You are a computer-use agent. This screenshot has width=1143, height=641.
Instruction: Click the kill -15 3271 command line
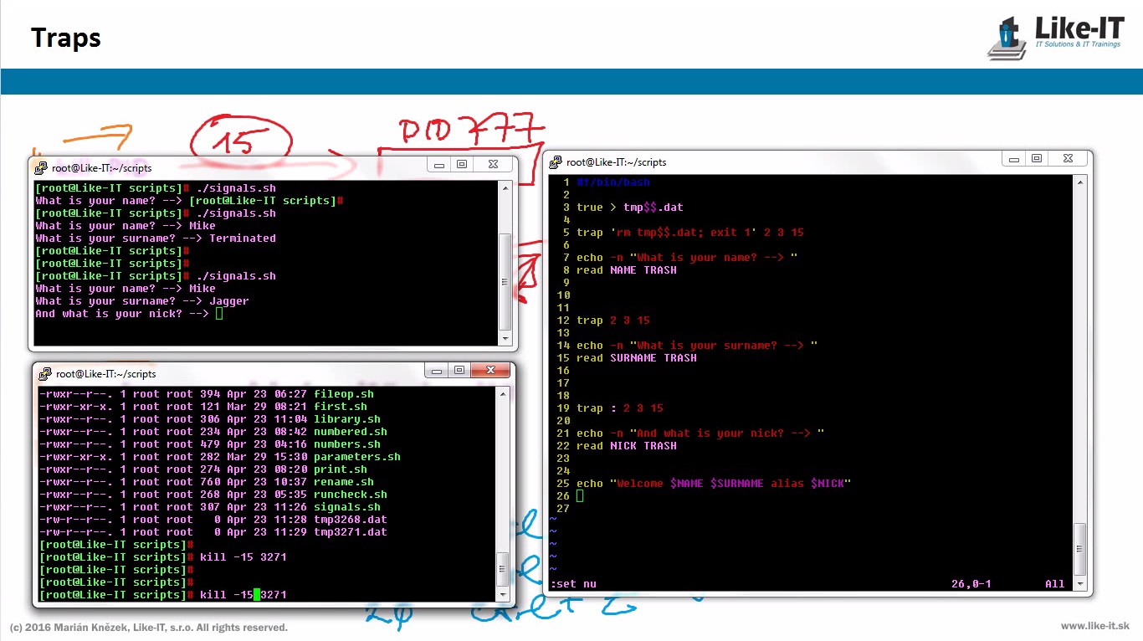pyautogui.click(x=243, y=595)
